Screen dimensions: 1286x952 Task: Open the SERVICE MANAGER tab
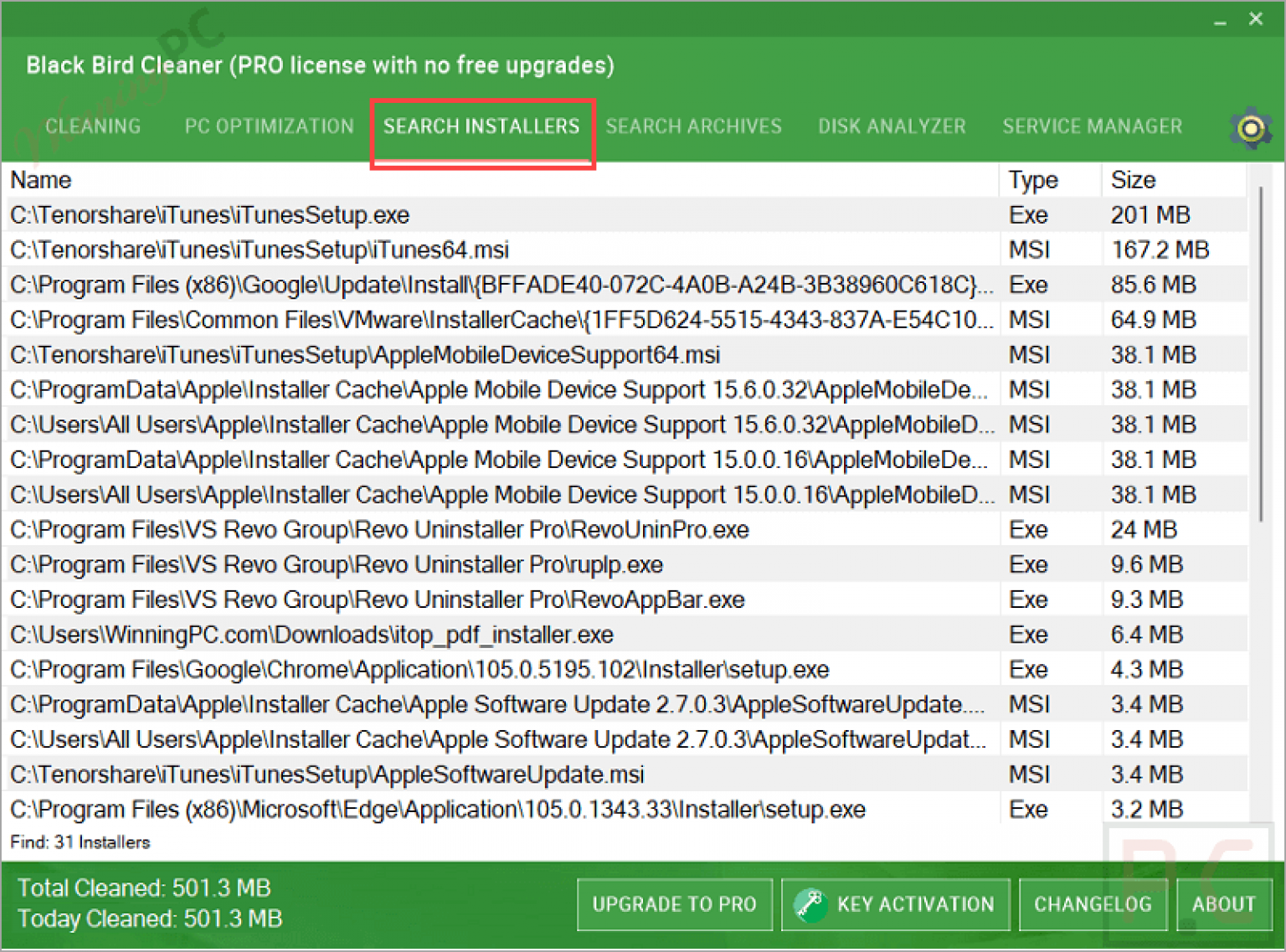pos(1093,126)
